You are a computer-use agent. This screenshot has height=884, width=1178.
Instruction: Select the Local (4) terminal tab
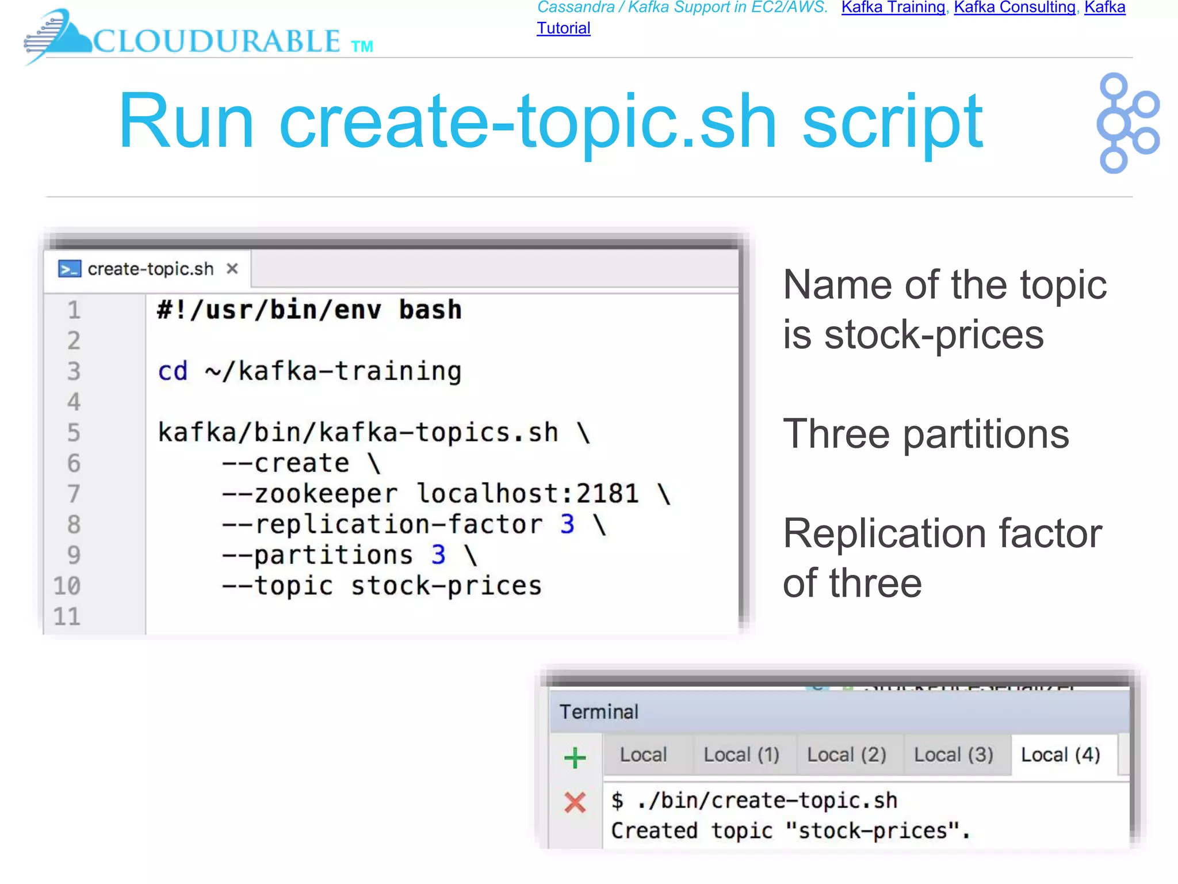pos(1060,755)
